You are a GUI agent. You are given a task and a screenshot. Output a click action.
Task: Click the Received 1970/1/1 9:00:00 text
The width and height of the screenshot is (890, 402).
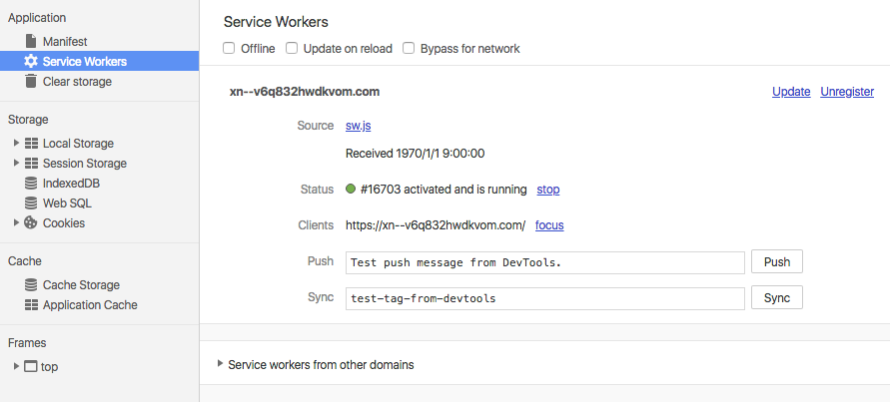[x=415, y=153]
